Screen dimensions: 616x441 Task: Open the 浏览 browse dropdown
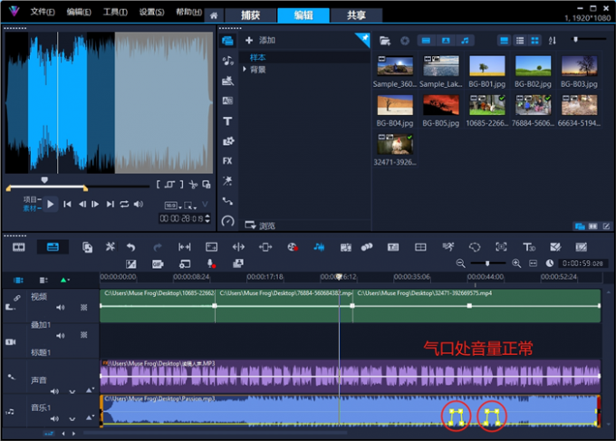click(260, 225)
